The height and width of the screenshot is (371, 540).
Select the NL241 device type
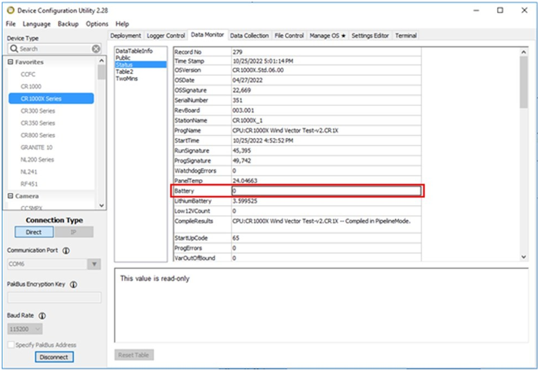click(x=29, y=172)
